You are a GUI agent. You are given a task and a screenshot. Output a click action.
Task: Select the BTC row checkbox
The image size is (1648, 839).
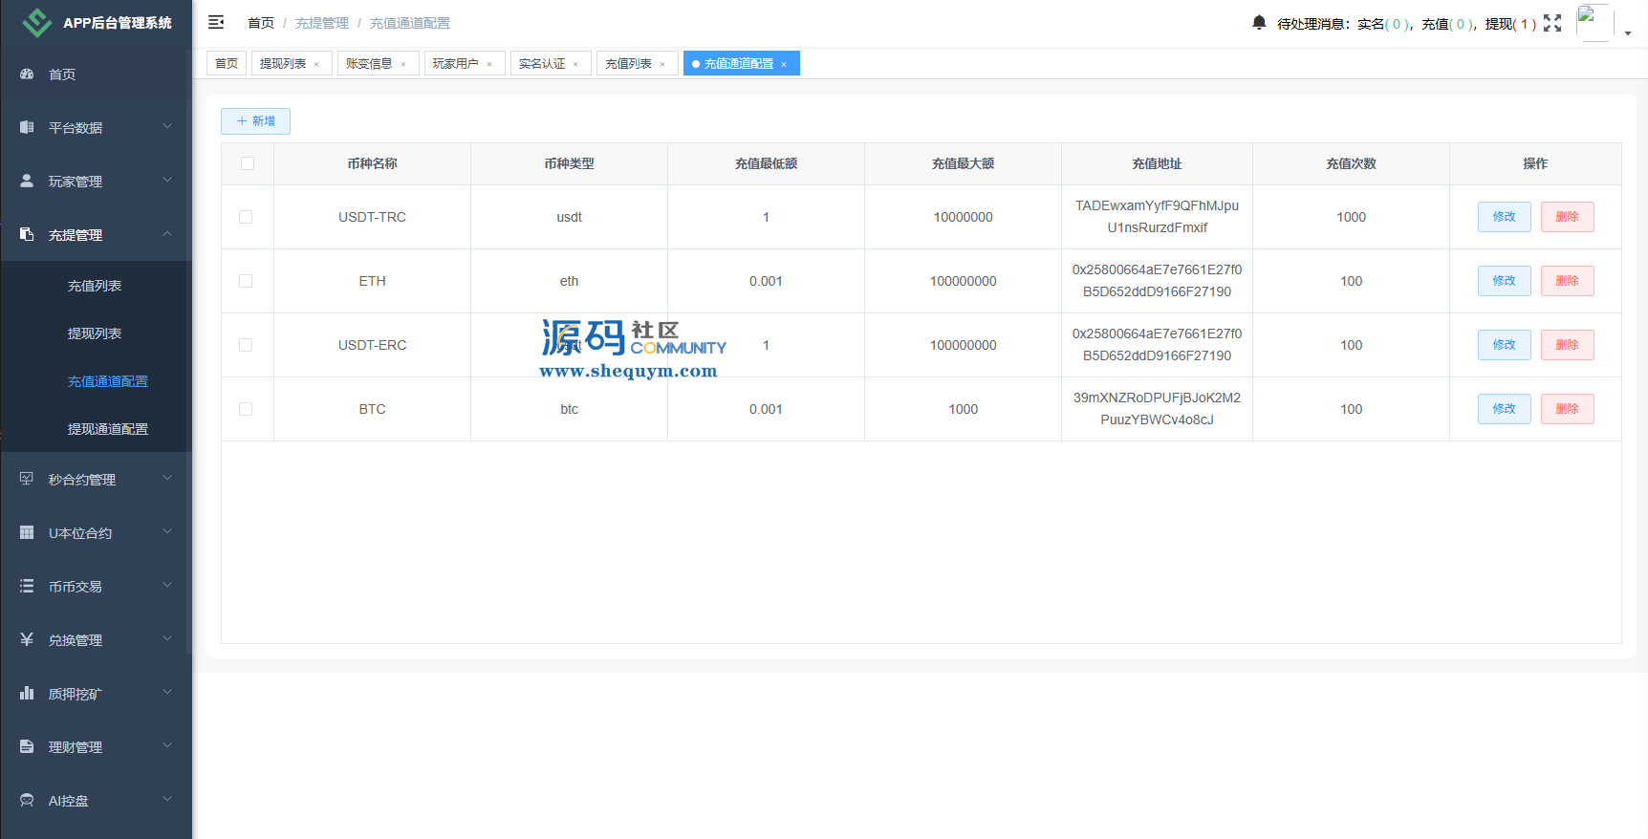[x=246, y=409]
